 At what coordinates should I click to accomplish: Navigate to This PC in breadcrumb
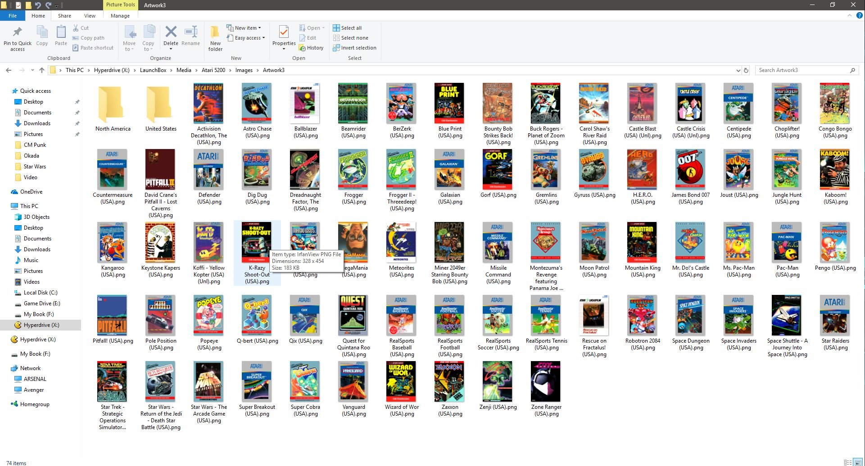74,70
